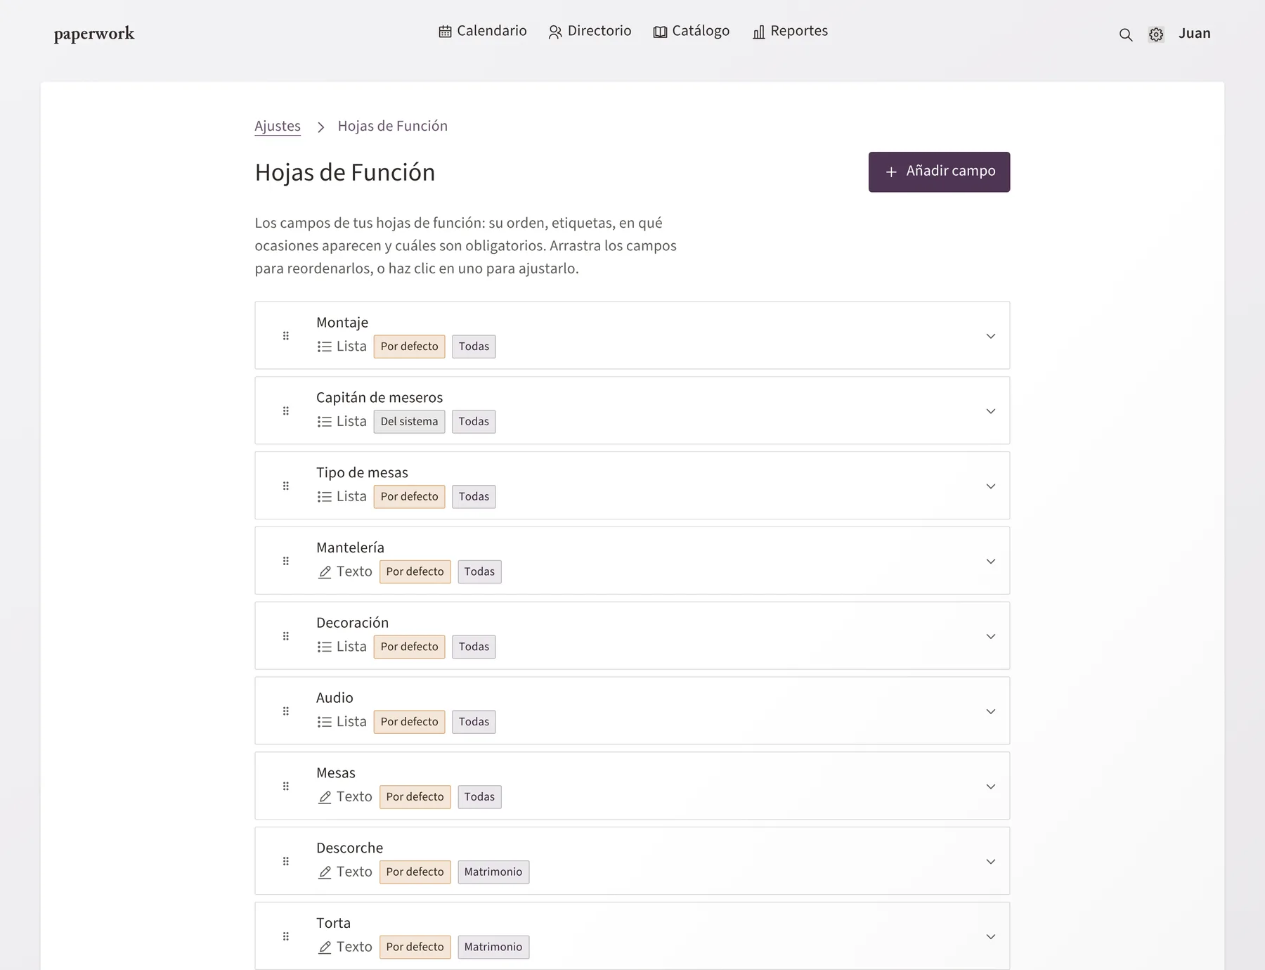1265x970 pixels.
Task: Click the paperwork logo
Action: coord(94,34)
